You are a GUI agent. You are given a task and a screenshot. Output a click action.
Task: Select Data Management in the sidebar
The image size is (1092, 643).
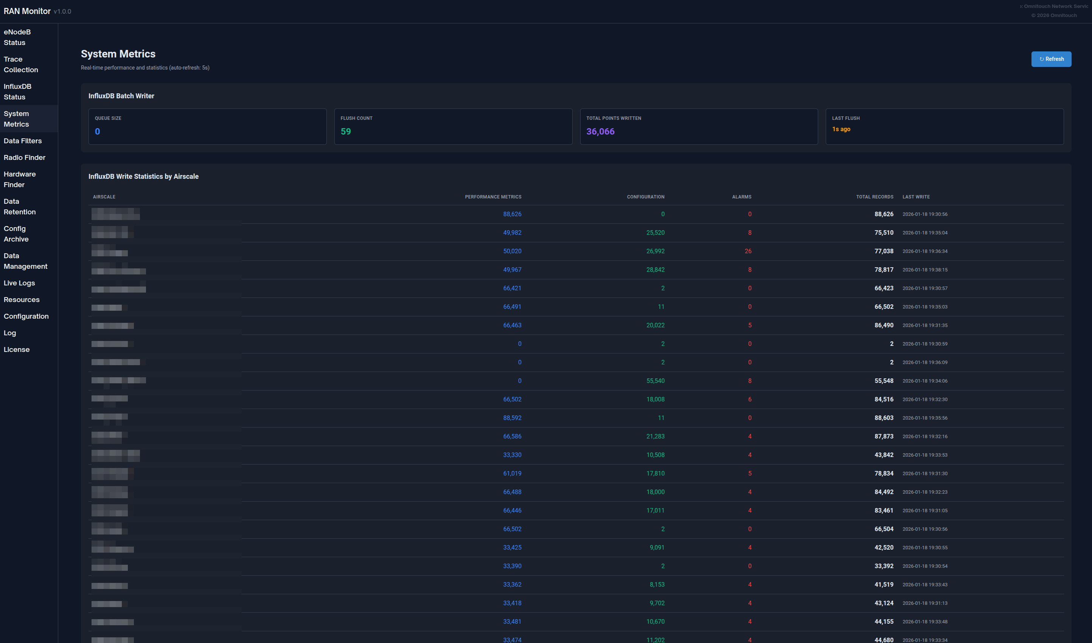(25, 261)
